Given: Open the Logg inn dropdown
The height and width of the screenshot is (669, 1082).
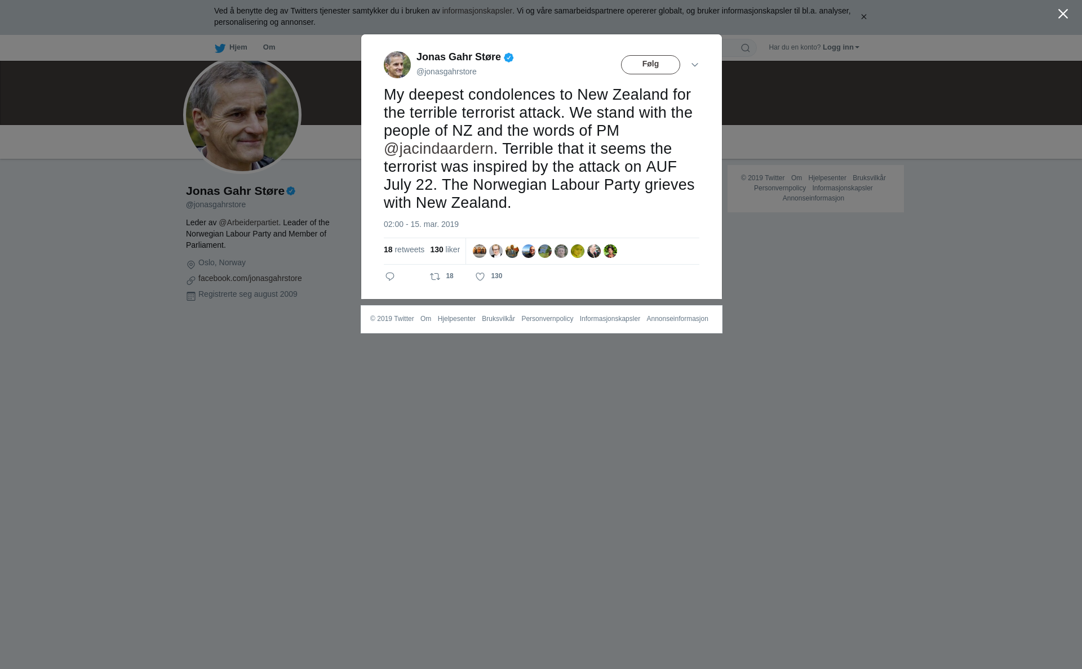Looking at the screenshot, I should [x=841, y=47].
